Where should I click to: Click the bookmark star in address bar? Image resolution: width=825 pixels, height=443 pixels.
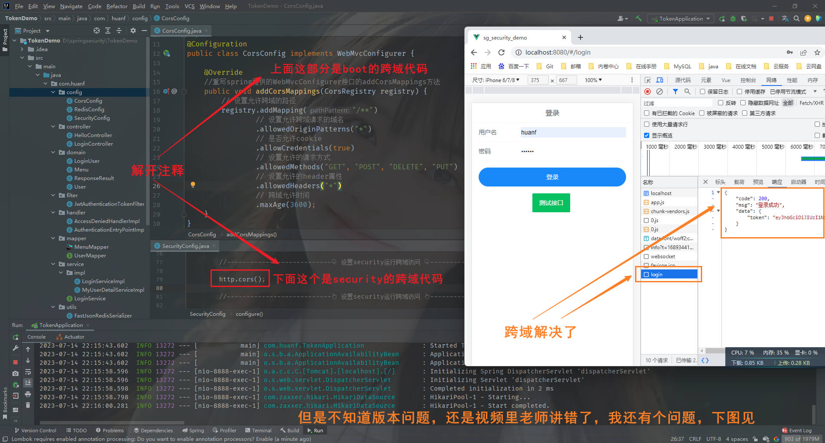tap(817, 52)
